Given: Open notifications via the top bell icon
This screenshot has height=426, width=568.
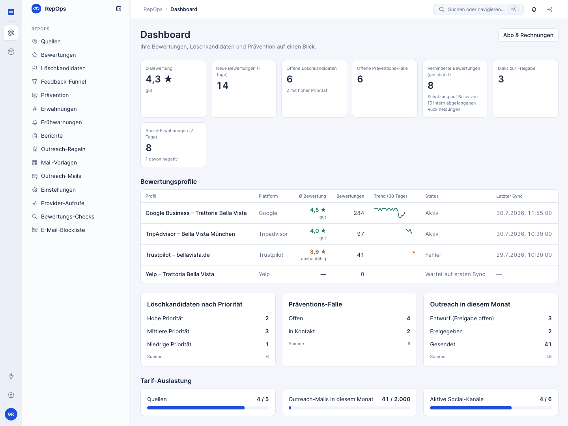Looking at the screenshot, I should pos(534,9).
